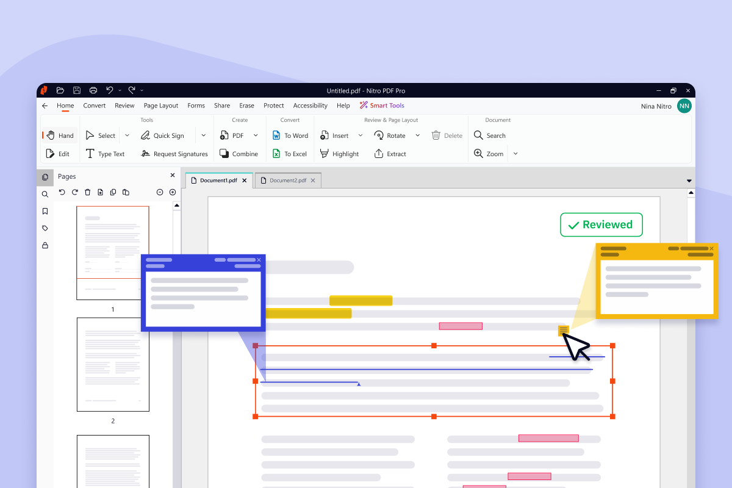The image size is (732, 488).
Task: Switch to the Document2.pdf tab
Action: coord(288,181)
